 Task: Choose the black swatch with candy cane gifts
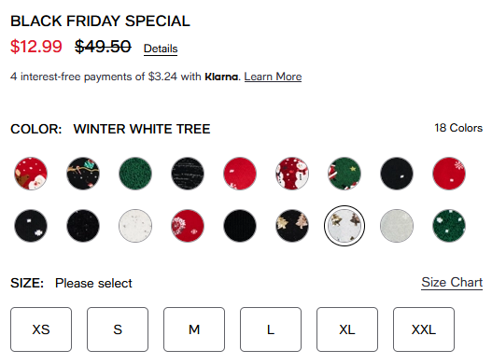[x=83, y=174]
